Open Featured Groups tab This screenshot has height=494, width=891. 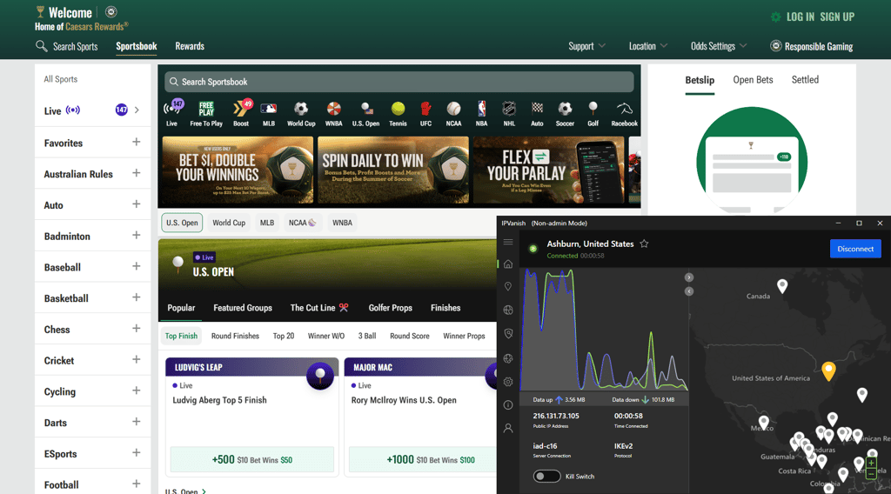243,308
